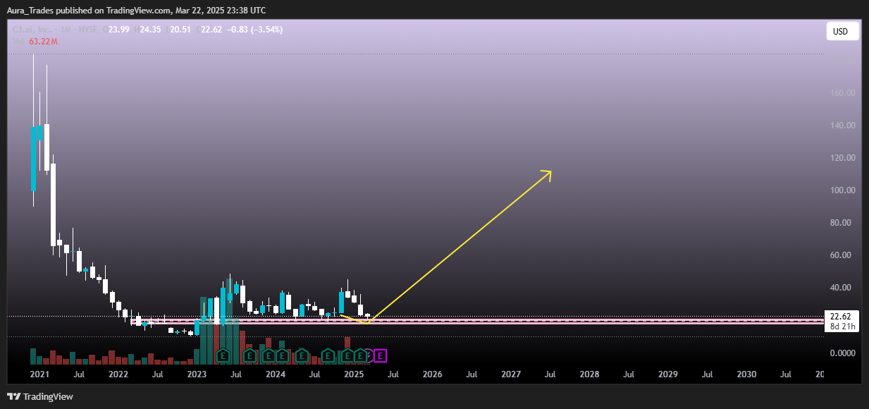Click the 140.00 price axis label
The image size is (869, 409).
(842, 126)
